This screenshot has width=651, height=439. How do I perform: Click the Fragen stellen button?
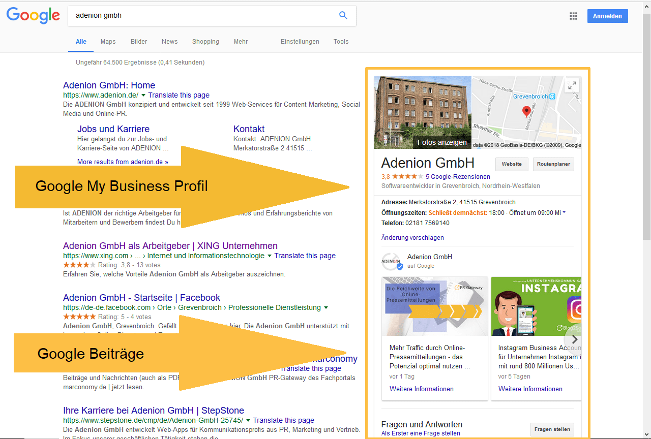click(x=552, y=429)
